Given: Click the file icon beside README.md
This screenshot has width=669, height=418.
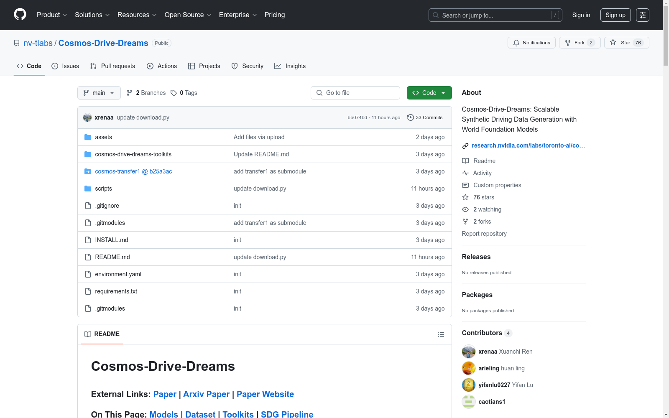Looking at the screenshot, I should (x=88, y=257).
